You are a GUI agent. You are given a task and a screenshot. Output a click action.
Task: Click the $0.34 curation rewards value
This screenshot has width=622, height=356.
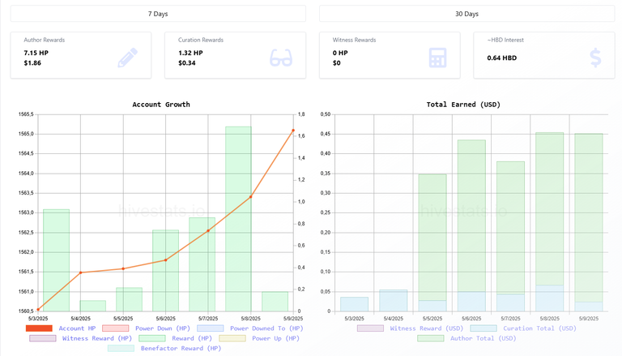pos(187,62)
